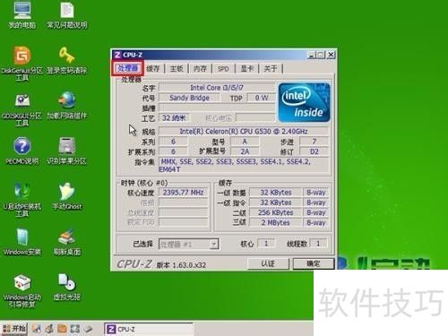The image size is (448, 336).
Task: Open the 开始 start menu
Action: [x=14, y=329]
